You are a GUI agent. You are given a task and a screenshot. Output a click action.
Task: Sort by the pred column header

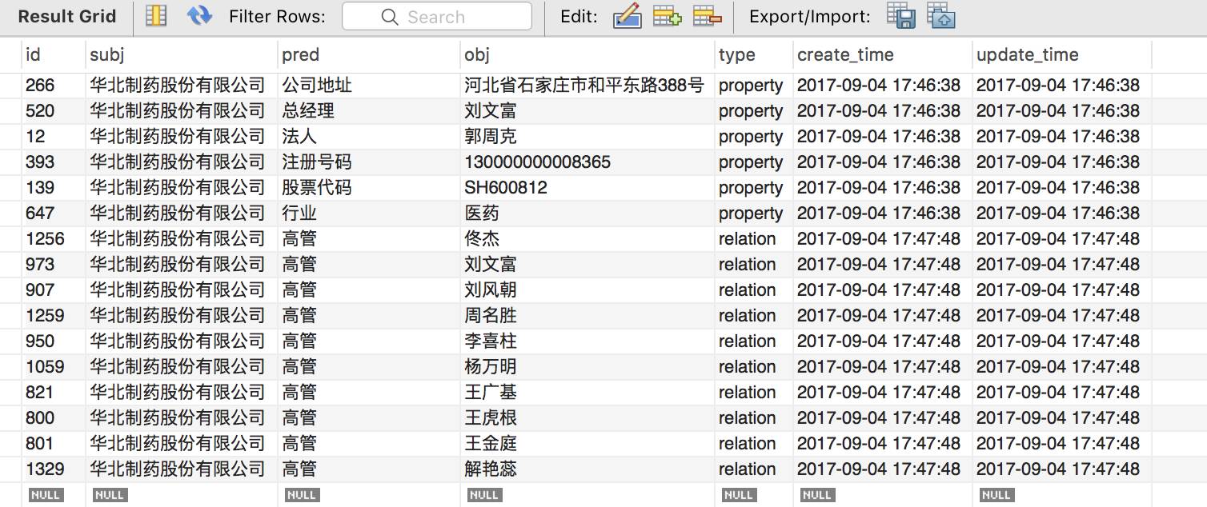(x=369, y=55)
